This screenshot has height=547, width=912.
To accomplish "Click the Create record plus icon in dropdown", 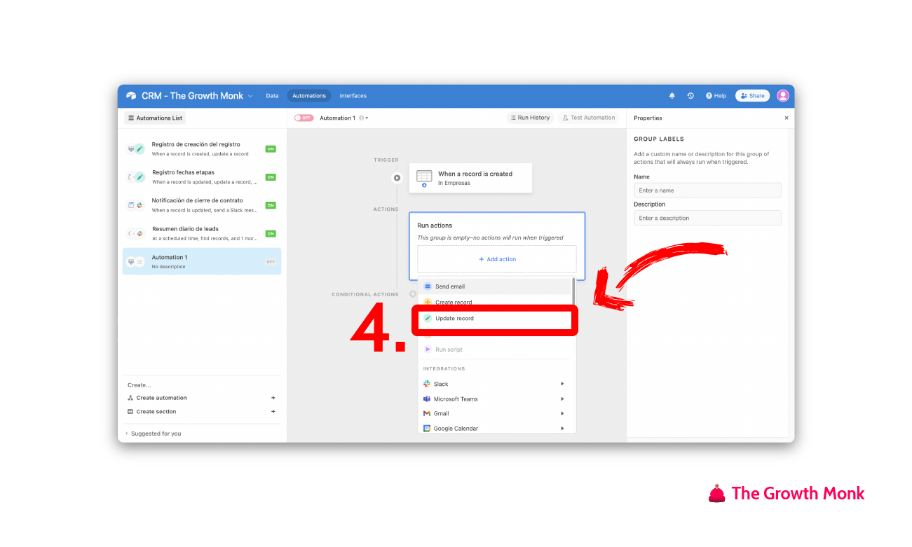I will point(428,302).
